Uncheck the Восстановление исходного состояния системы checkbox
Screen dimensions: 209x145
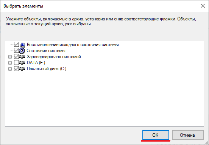[16, 45]
